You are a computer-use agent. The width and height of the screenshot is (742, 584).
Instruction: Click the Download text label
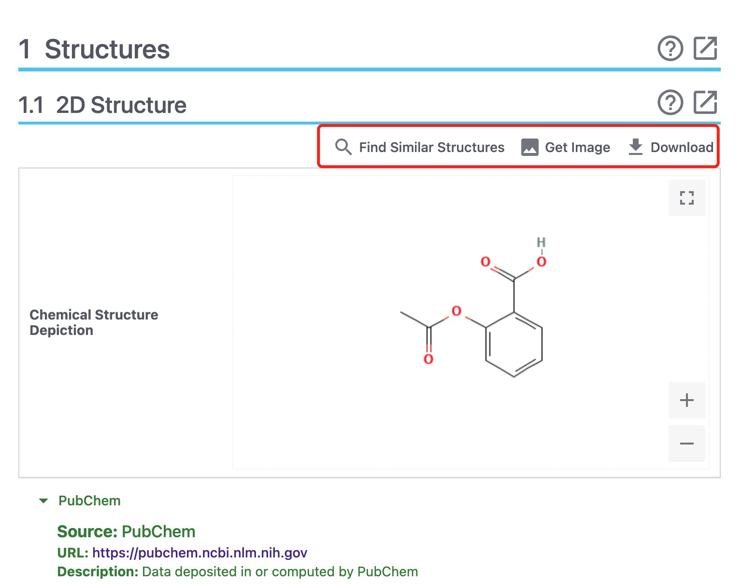(x=683, y=147)
